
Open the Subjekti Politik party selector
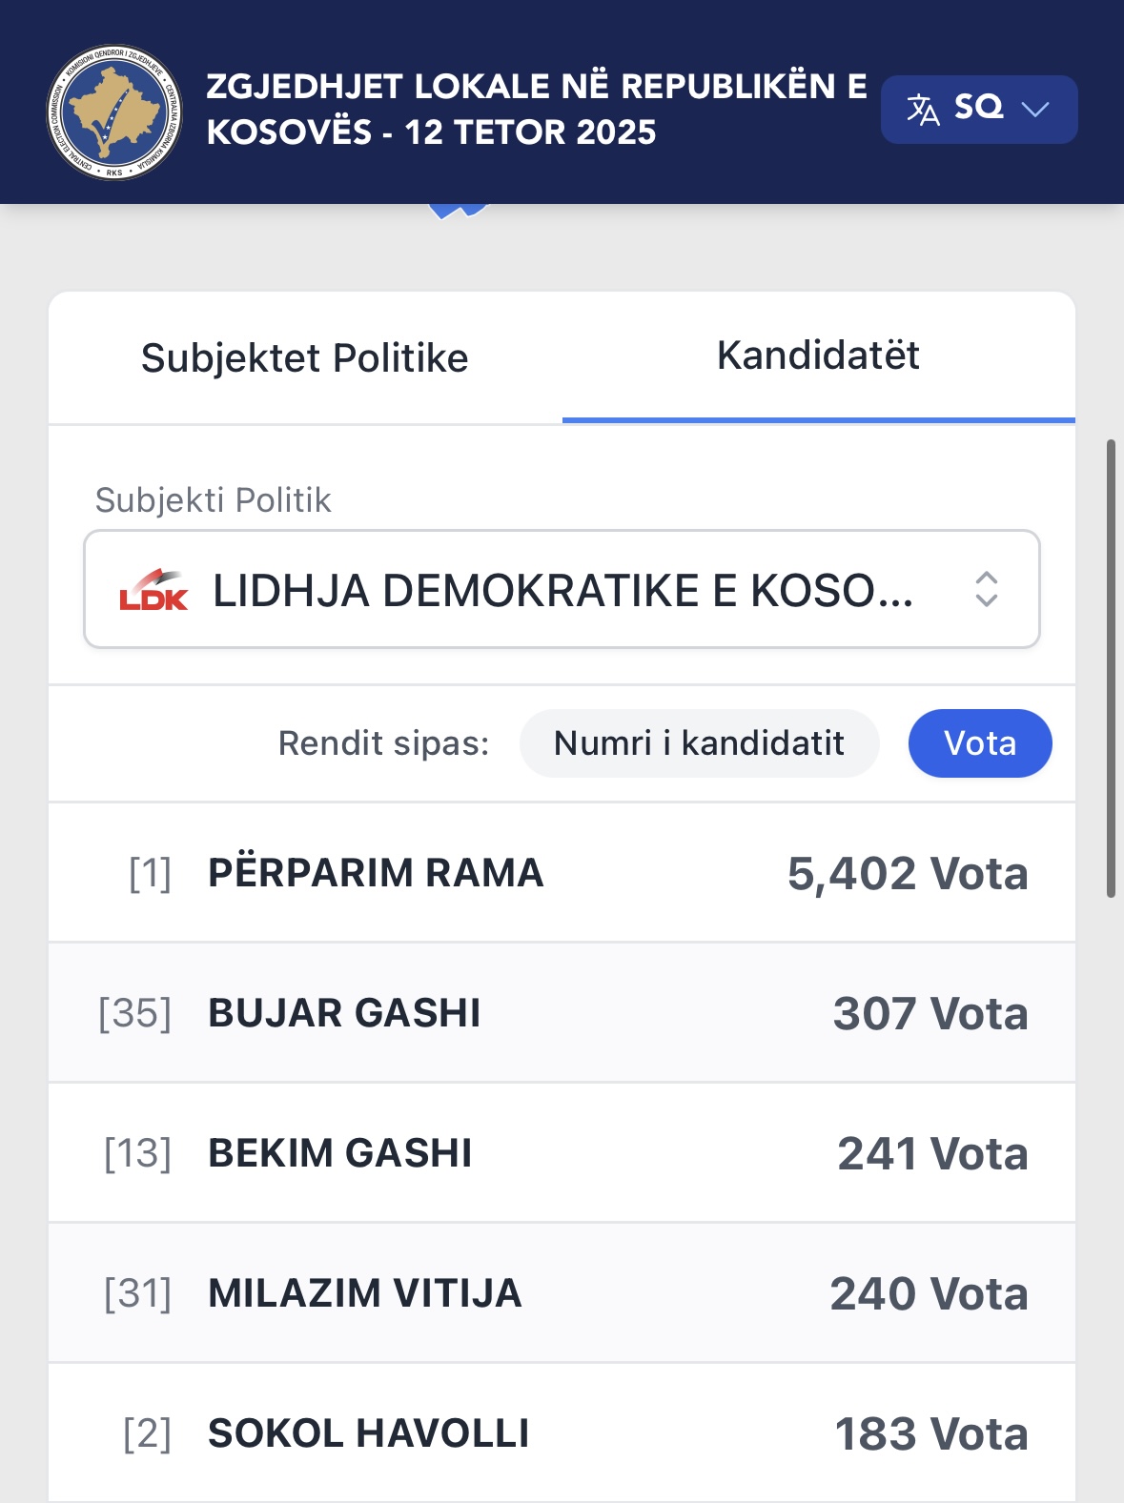point(562,590)
